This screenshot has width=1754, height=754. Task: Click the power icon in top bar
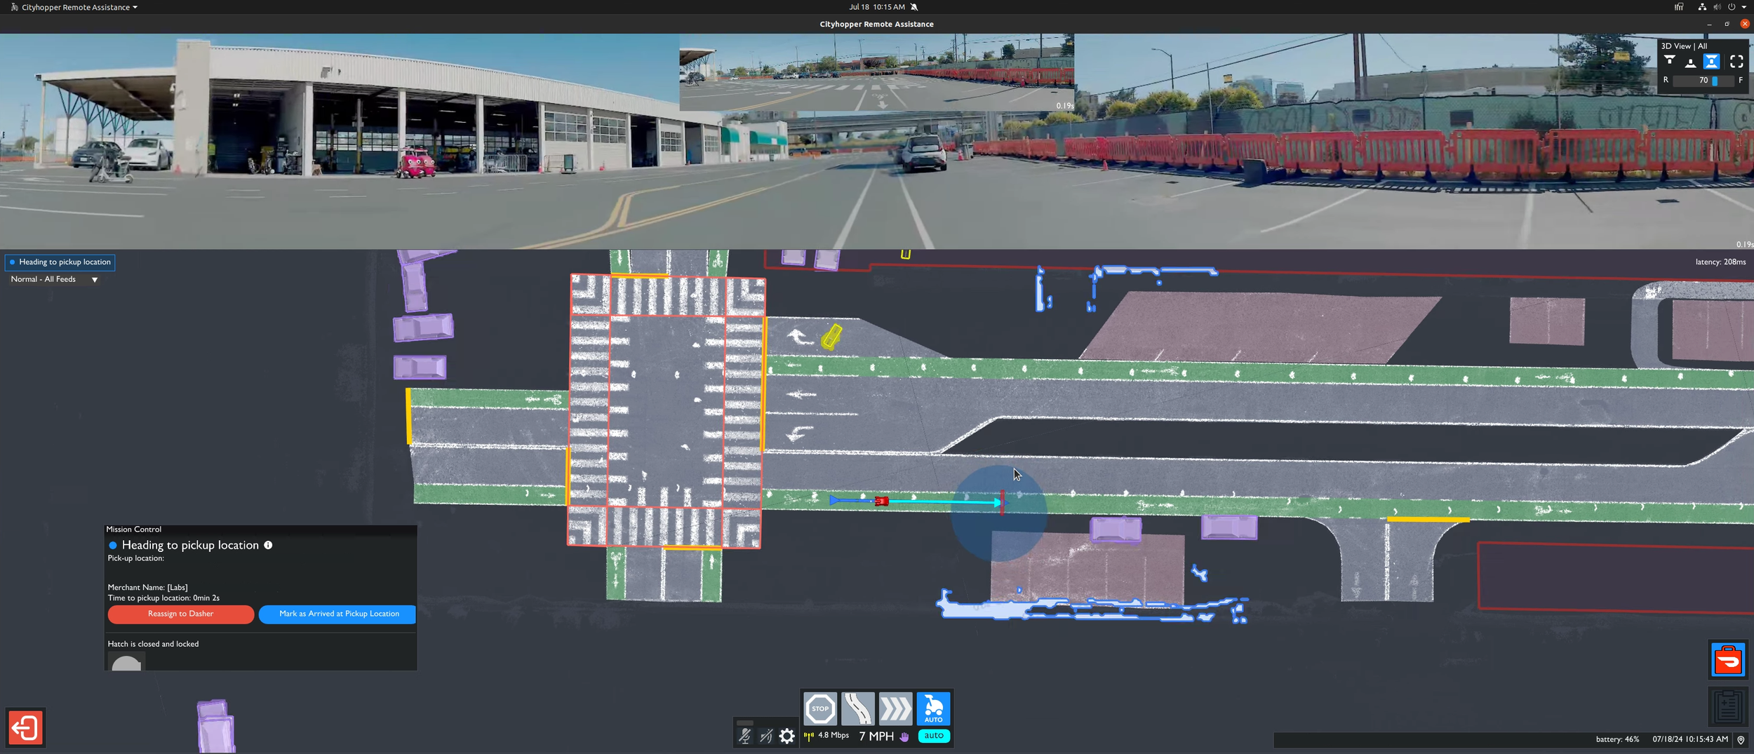click(x=1732, y=7)
